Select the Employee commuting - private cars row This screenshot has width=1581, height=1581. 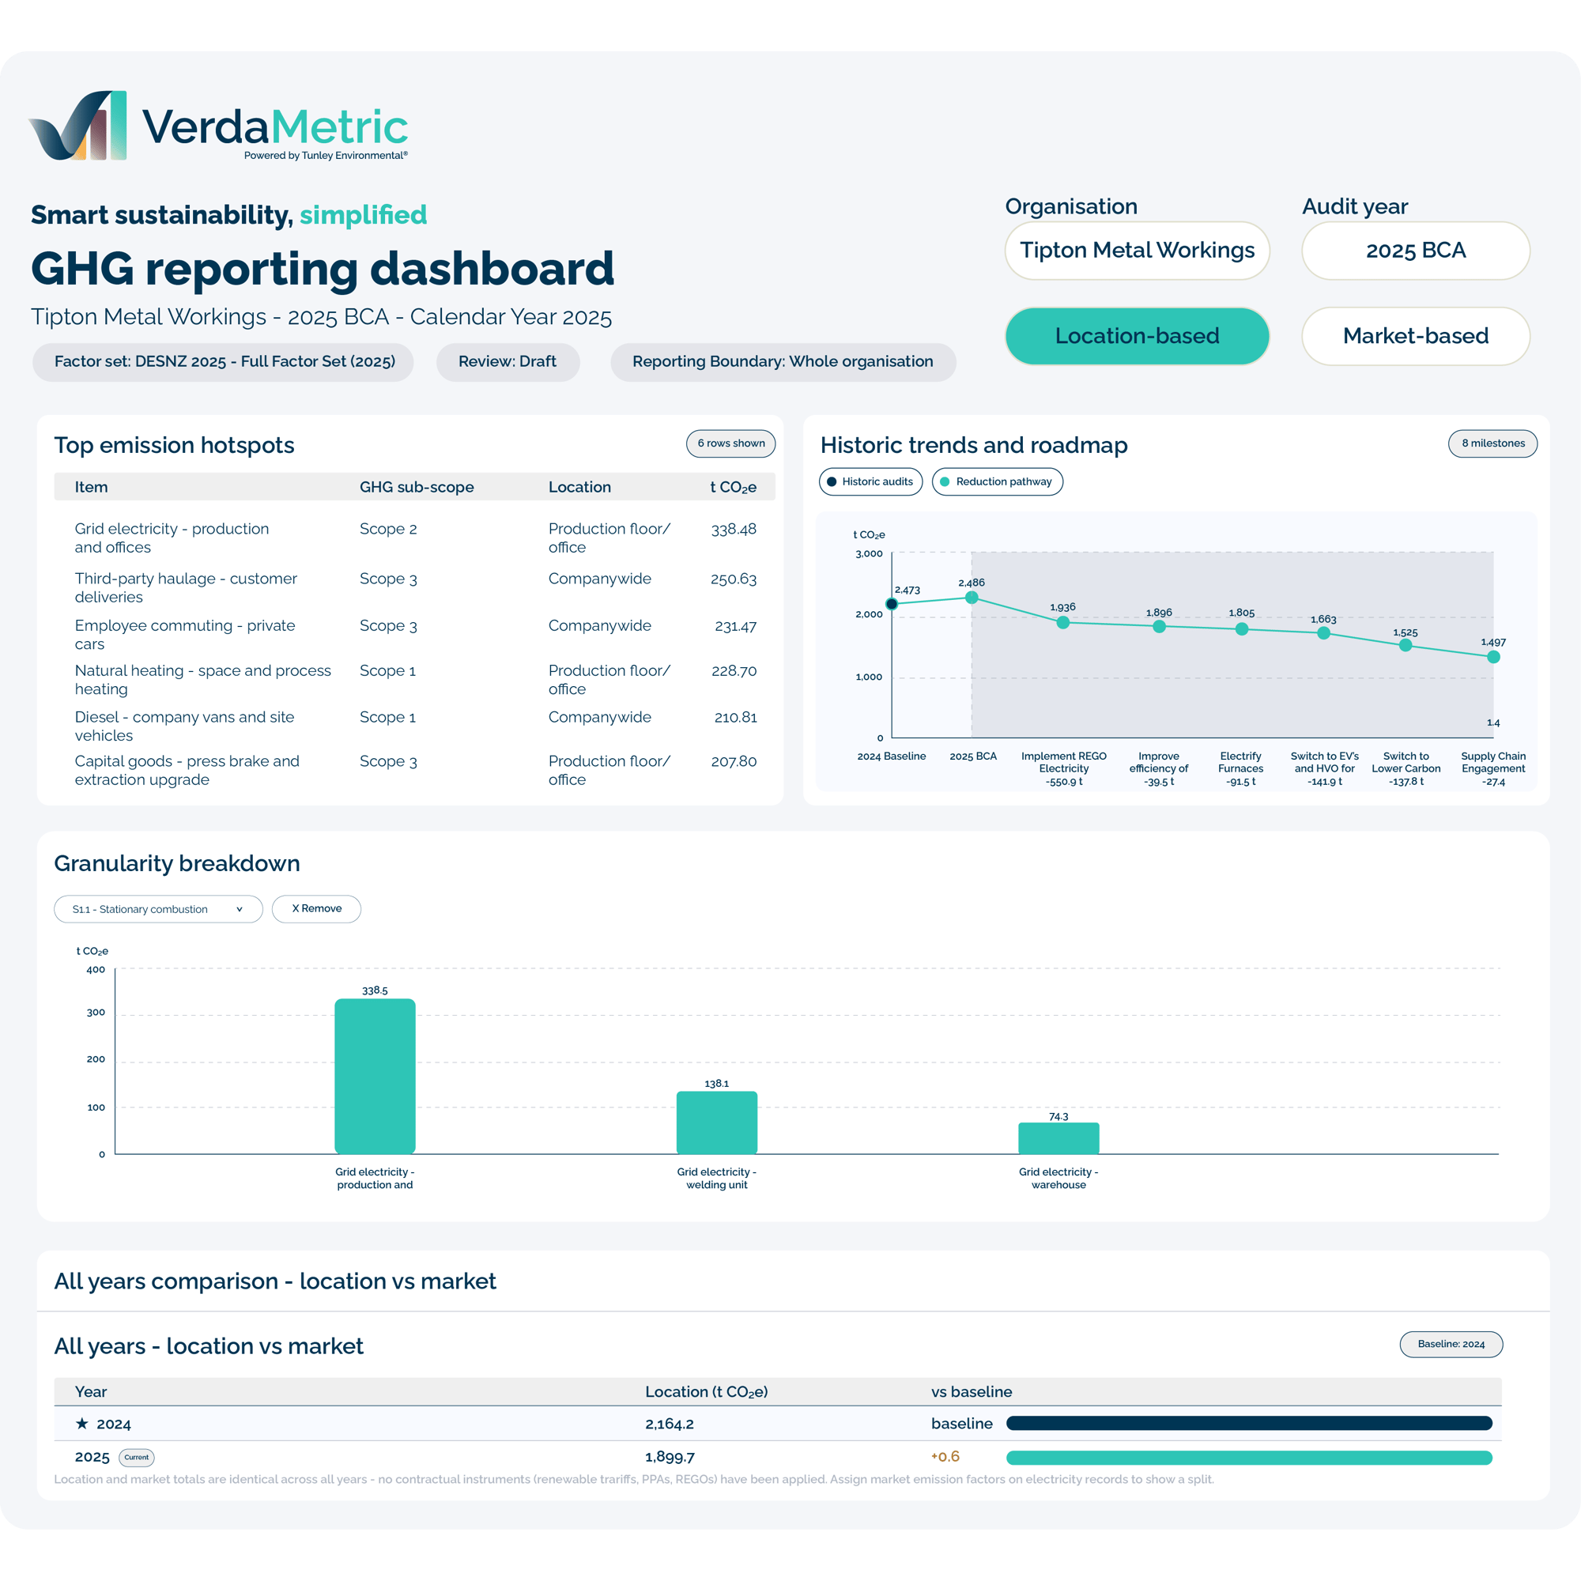pos(414,634)
